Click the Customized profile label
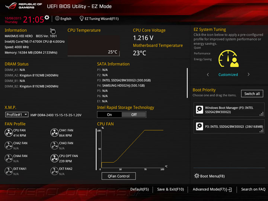The width and height of the screenshot is (268, 201). tap(228, 74)
